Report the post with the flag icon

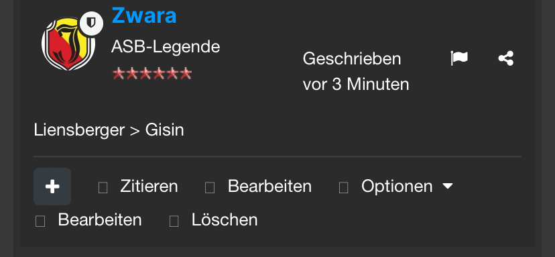459,58
